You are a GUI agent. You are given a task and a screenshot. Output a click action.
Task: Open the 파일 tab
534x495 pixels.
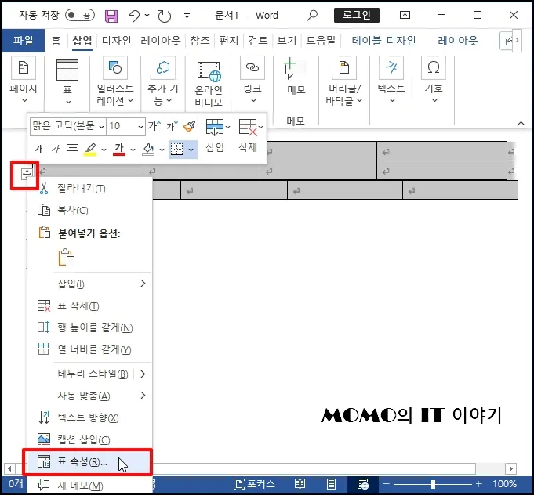pos(24,41)
